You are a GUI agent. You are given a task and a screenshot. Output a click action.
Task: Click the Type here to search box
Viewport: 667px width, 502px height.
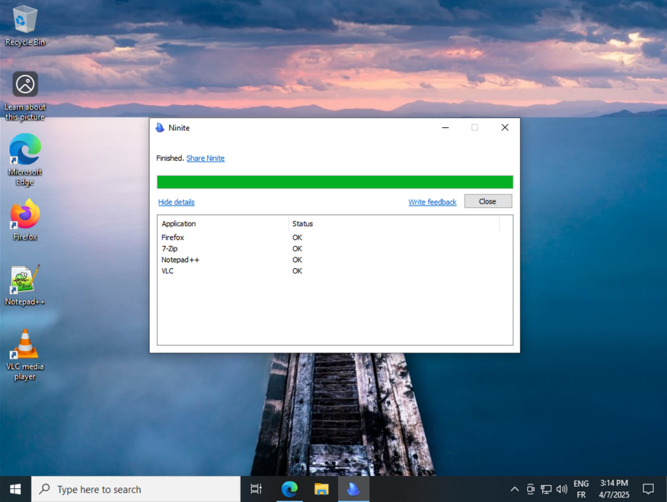[137, 489]
